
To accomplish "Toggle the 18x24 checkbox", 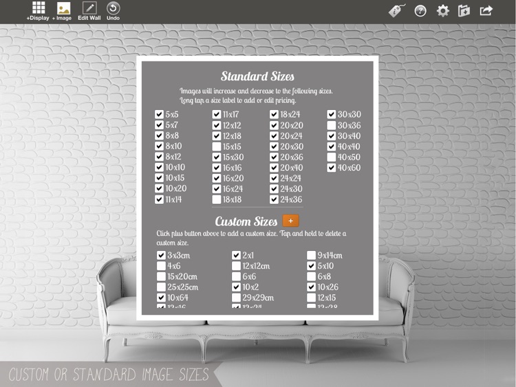I will (x=274, y=114).
